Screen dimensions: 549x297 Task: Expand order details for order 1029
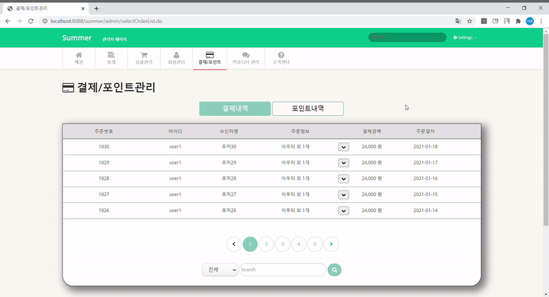pos(344,163)
